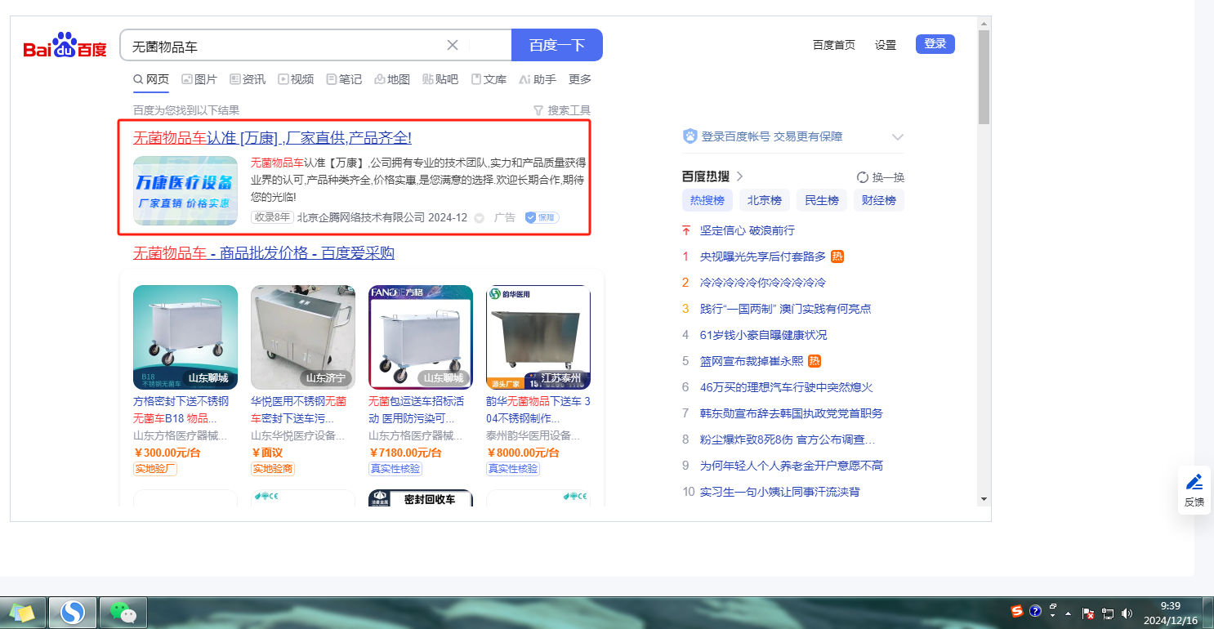This screenshot has height=629, width=1214.
Task: Switch to the 民生榜 tab
Action: (x=822, y=200)
